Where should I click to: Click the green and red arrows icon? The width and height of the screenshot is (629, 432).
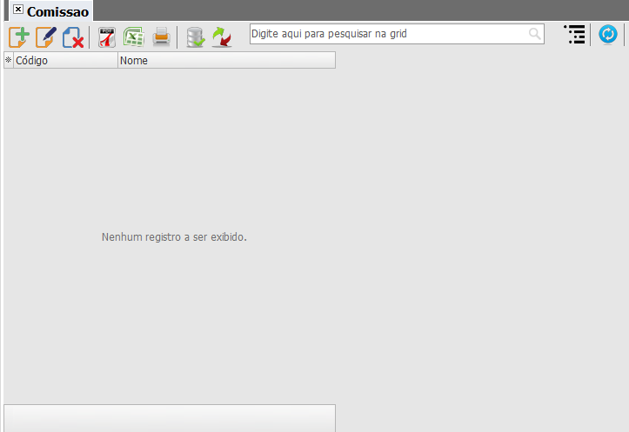pos(222,37)
